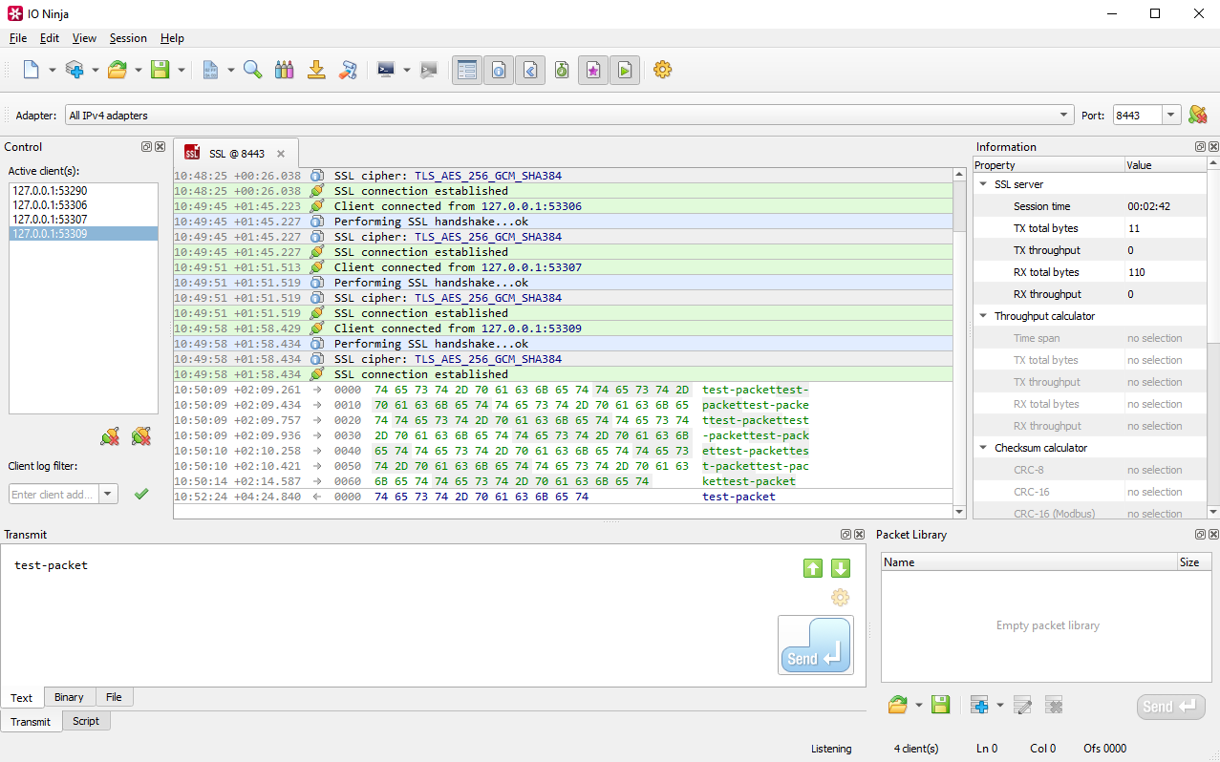Collapse the Throughput calculator section
This screenshot has height=762, width=1220.
(983, 316)
